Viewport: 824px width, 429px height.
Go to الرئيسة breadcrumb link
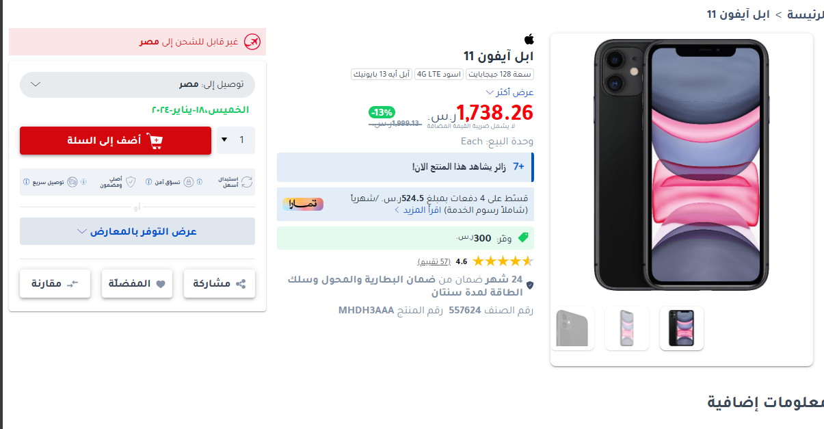806,14
